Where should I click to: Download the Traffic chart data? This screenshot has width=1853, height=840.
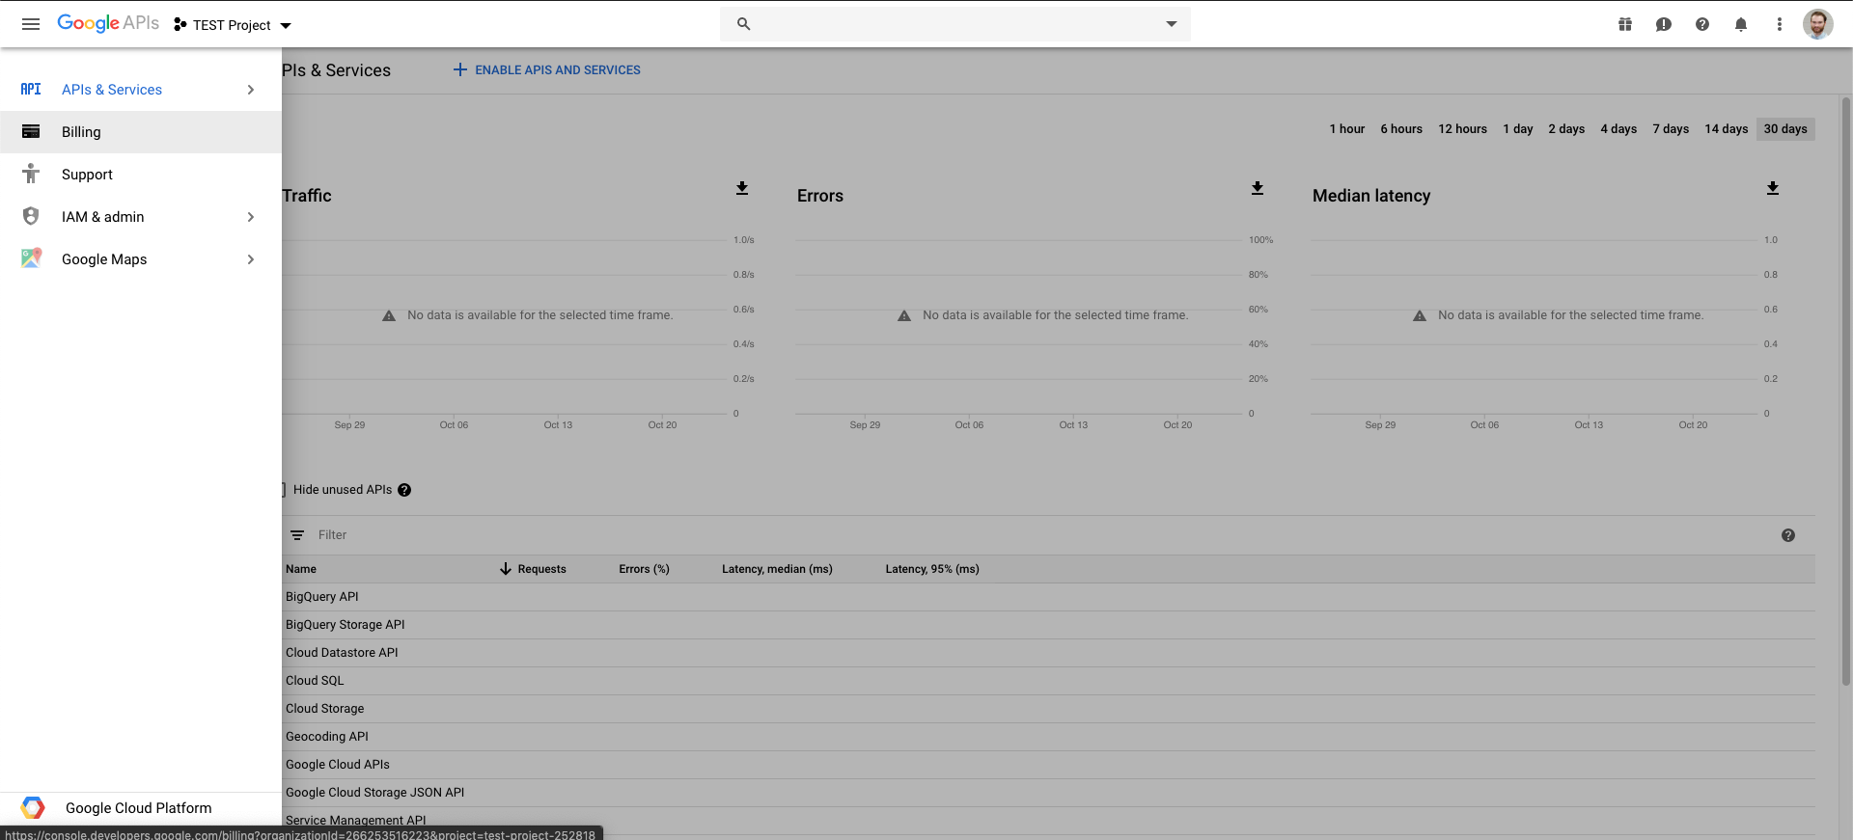coord(742,188)
